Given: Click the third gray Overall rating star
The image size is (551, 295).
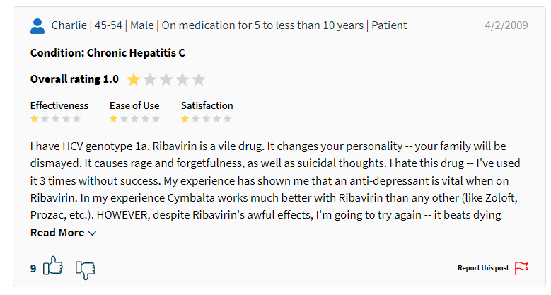Looking at the screenshot, I should (x=182, y=79).
